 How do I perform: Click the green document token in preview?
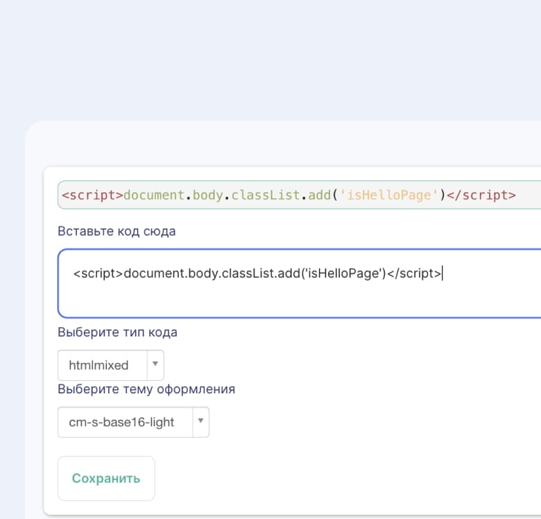click(x=154, y=195)
